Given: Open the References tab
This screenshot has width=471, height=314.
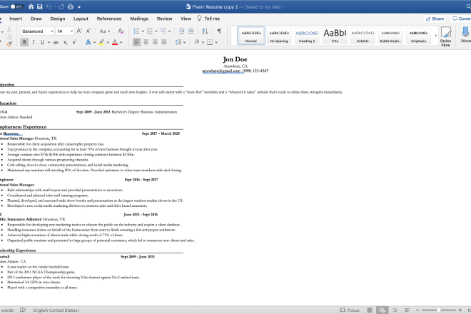Looking at the screenshot, I should pos(109,19).
